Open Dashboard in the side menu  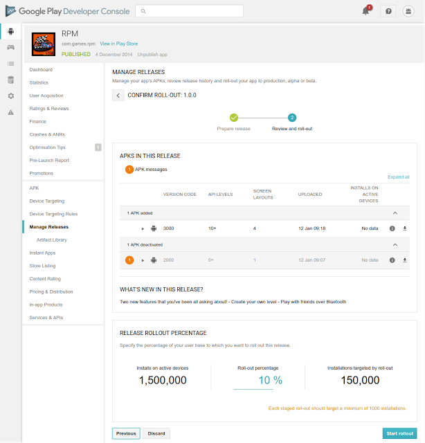coord(41,69)
